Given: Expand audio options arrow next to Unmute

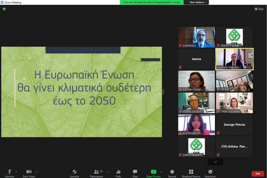Looking at the screenshot, I should 16,172.
